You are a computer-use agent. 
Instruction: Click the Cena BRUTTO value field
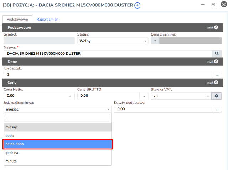tap(108, 96)
